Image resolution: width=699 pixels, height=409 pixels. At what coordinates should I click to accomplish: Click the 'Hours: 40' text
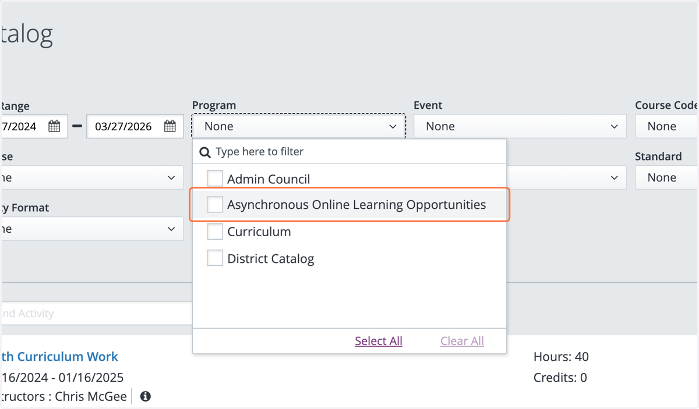pos(561,357)
